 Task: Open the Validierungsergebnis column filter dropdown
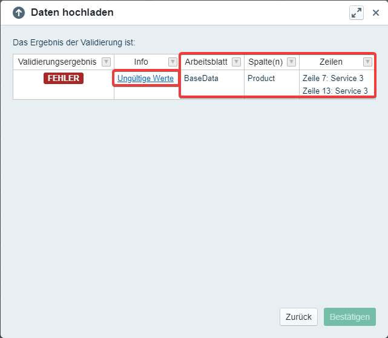[x=106, y=62]
